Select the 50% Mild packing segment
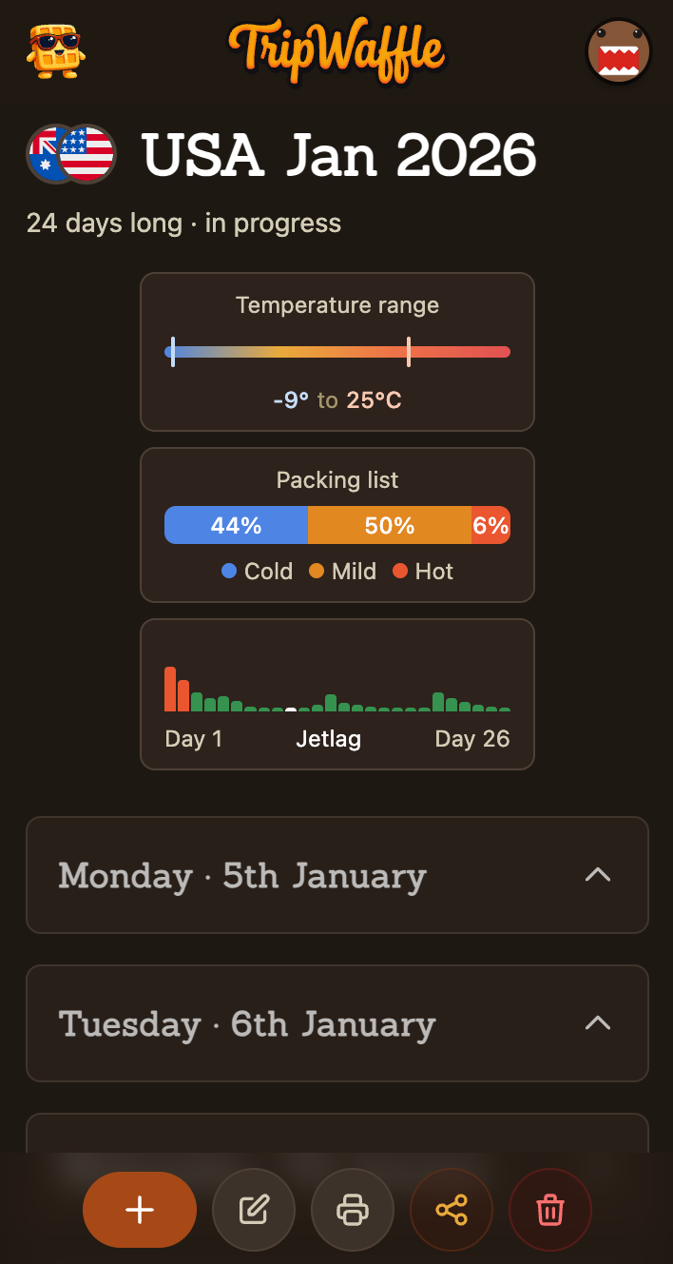Screen dimensions: 673x1264 pos(390,525)
